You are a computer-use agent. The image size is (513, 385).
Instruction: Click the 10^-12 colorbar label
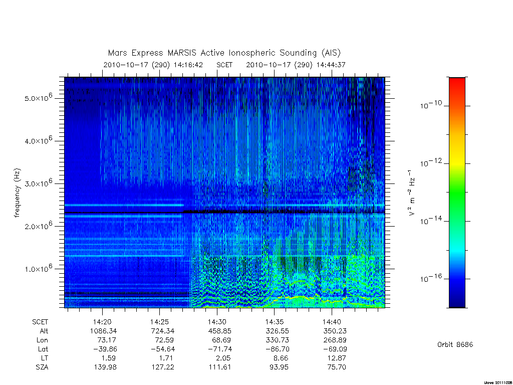click(431, 163)
